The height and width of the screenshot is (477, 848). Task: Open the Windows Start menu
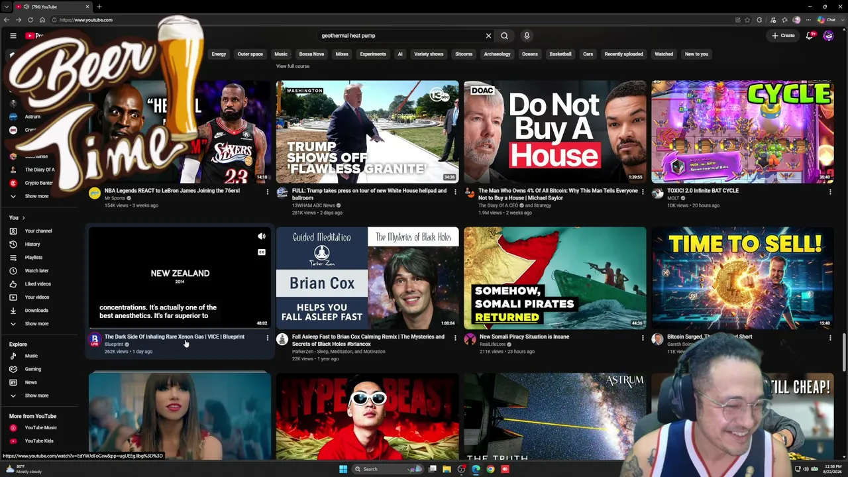(x=343, y=469)
